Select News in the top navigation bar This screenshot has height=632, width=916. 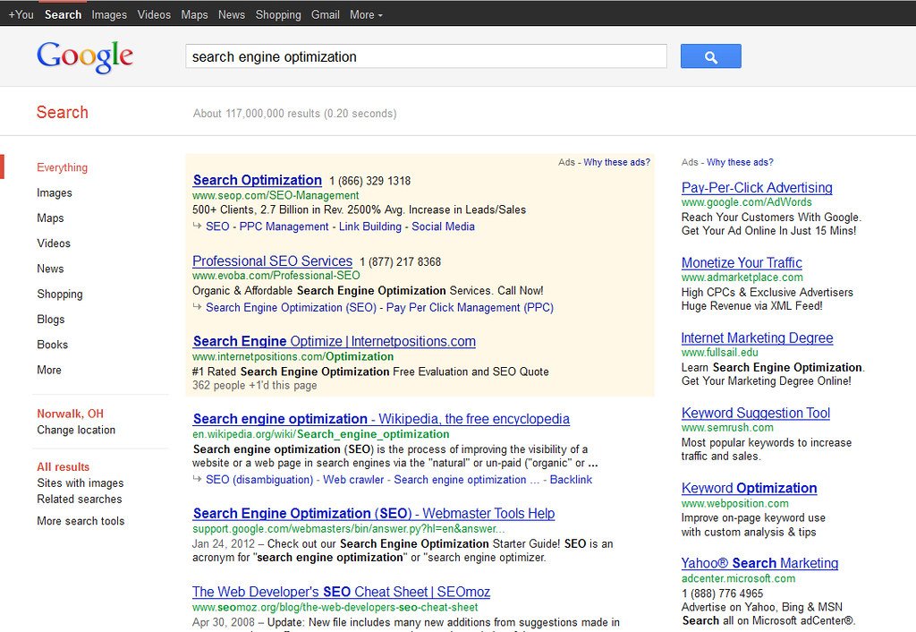[x=232, y=14]
